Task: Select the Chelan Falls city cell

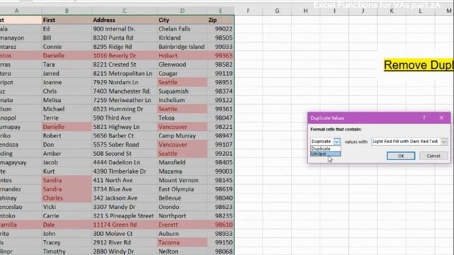Action: (182, 29)
